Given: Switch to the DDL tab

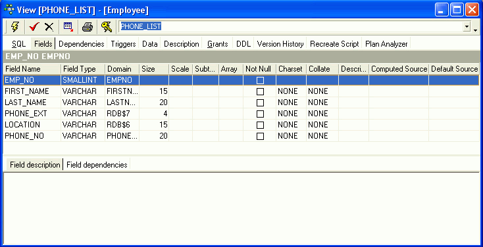Looking at the screenshot, I should (243, 44).
